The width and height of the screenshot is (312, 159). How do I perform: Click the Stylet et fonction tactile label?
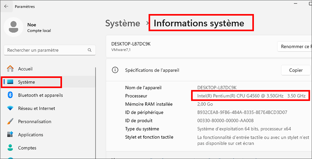[149, 137]
